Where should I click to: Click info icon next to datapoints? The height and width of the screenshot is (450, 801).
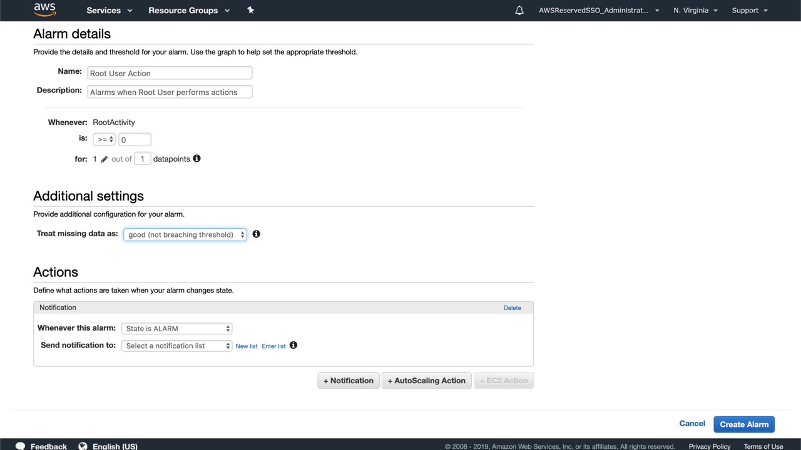coord(196,159)
